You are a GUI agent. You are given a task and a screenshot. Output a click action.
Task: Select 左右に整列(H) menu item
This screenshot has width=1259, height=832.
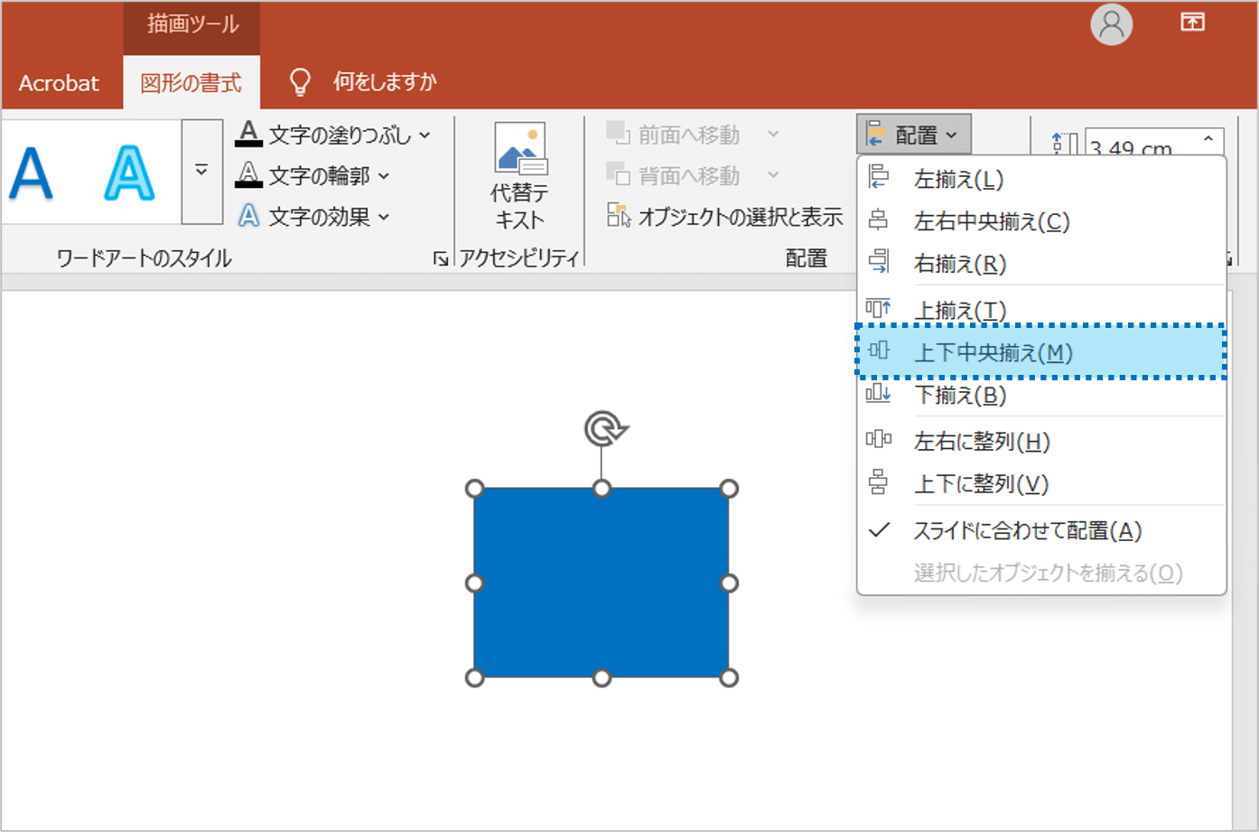pos(1041,441)
